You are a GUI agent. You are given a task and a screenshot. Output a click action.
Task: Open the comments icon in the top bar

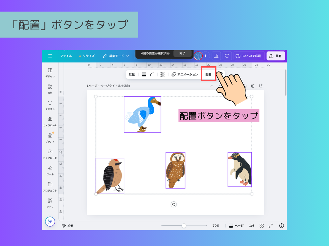click(227, 56)
